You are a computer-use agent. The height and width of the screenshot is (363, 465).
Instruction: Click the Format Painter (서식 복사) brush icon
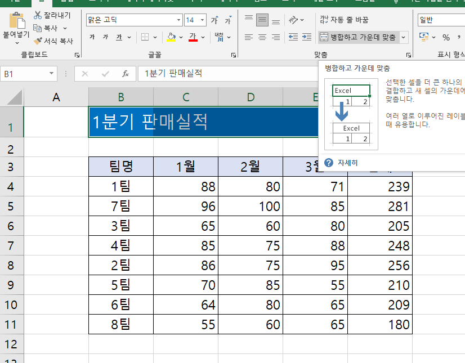click(x=38, y=41)
